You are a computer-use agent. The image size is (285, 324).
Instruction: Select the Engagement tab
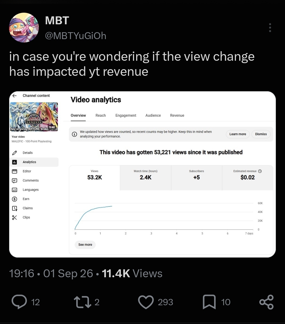pyautogui.click(x=126, y=115)
